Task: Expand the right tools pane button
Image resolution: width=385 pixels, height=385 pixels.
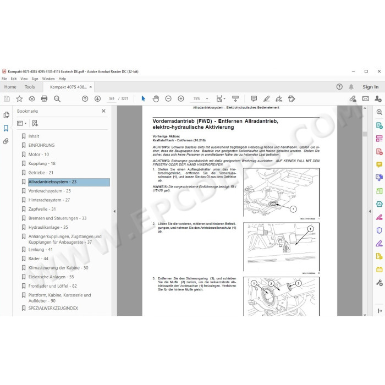Action: point(380,311)
